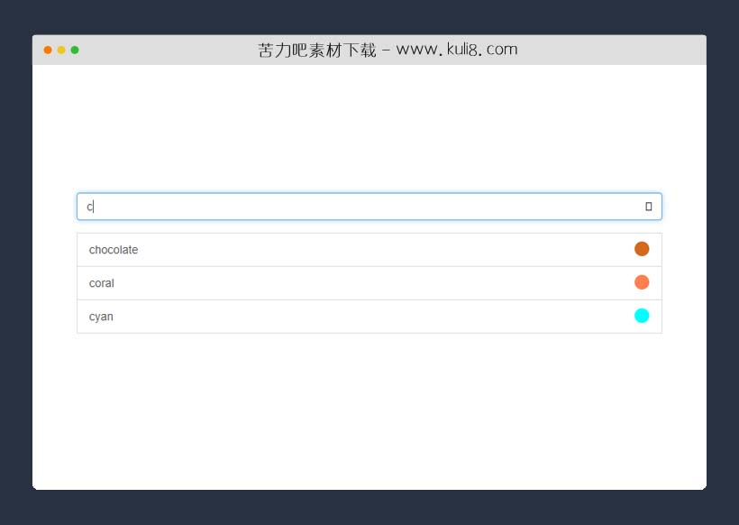Screen dimensions: 739x525
Task: Click the dark background outside the window
Action: [x=14, y=271]
